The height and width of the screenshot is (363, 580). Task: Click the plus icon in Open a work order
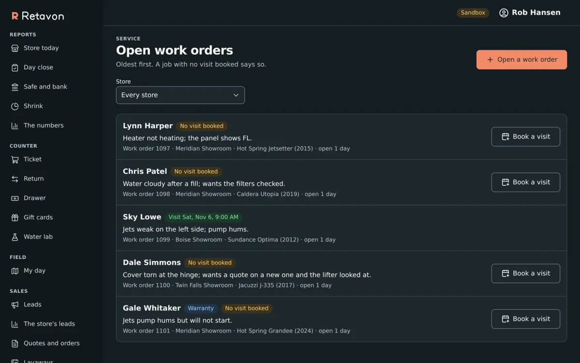tap(490, 60)
